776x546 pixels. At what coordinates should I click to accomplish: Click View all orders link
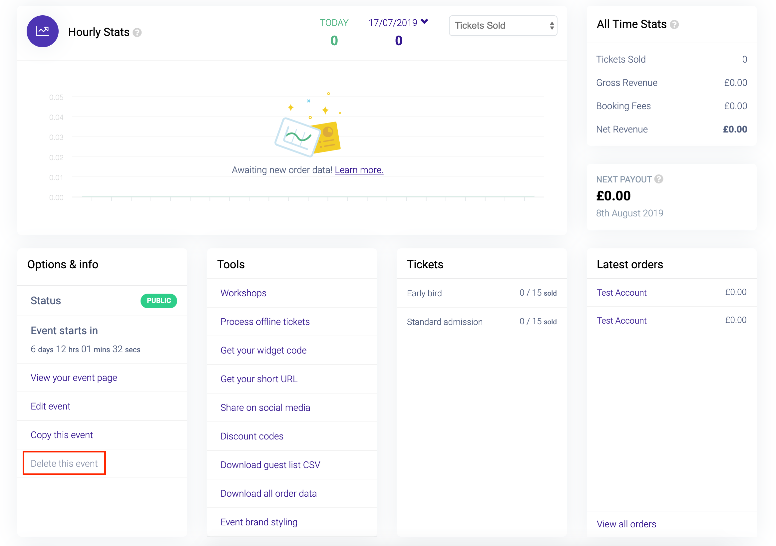tap(626, 524)
